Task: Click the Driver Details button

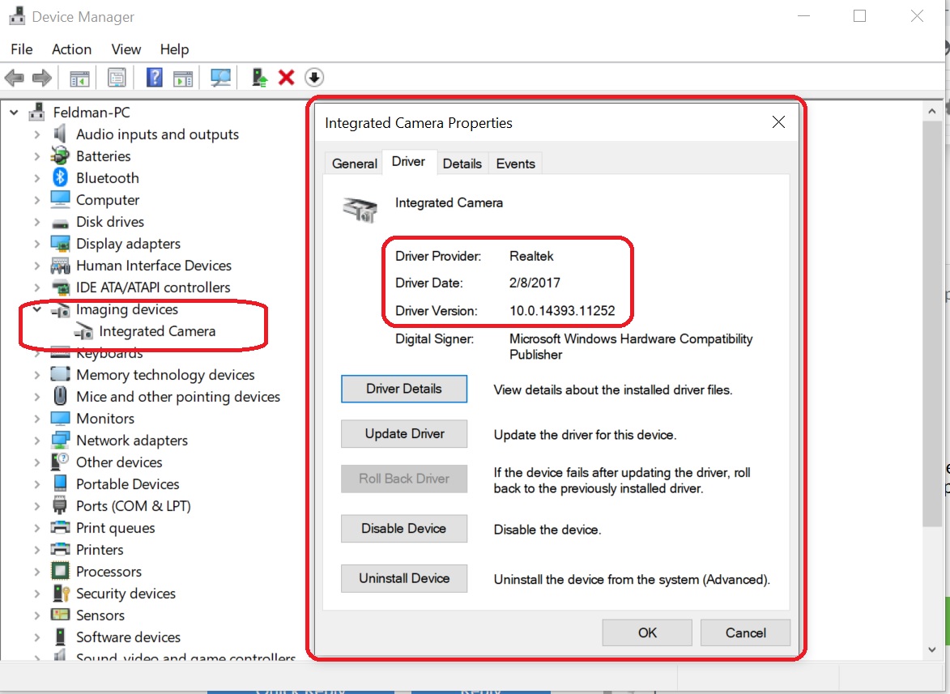Action: [x=403, y=389]
